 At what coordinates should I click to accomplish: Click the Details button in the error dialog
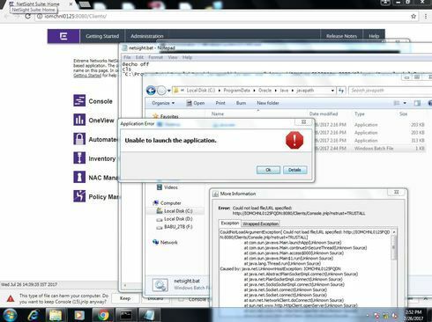[x=294, y=170]
